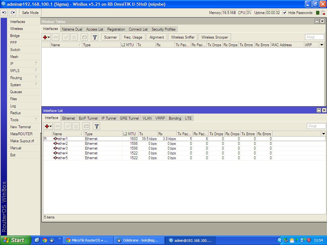Uncheck the Hide Passwords checkbox
Screen dimensions: 327x245
click(284, 13)
